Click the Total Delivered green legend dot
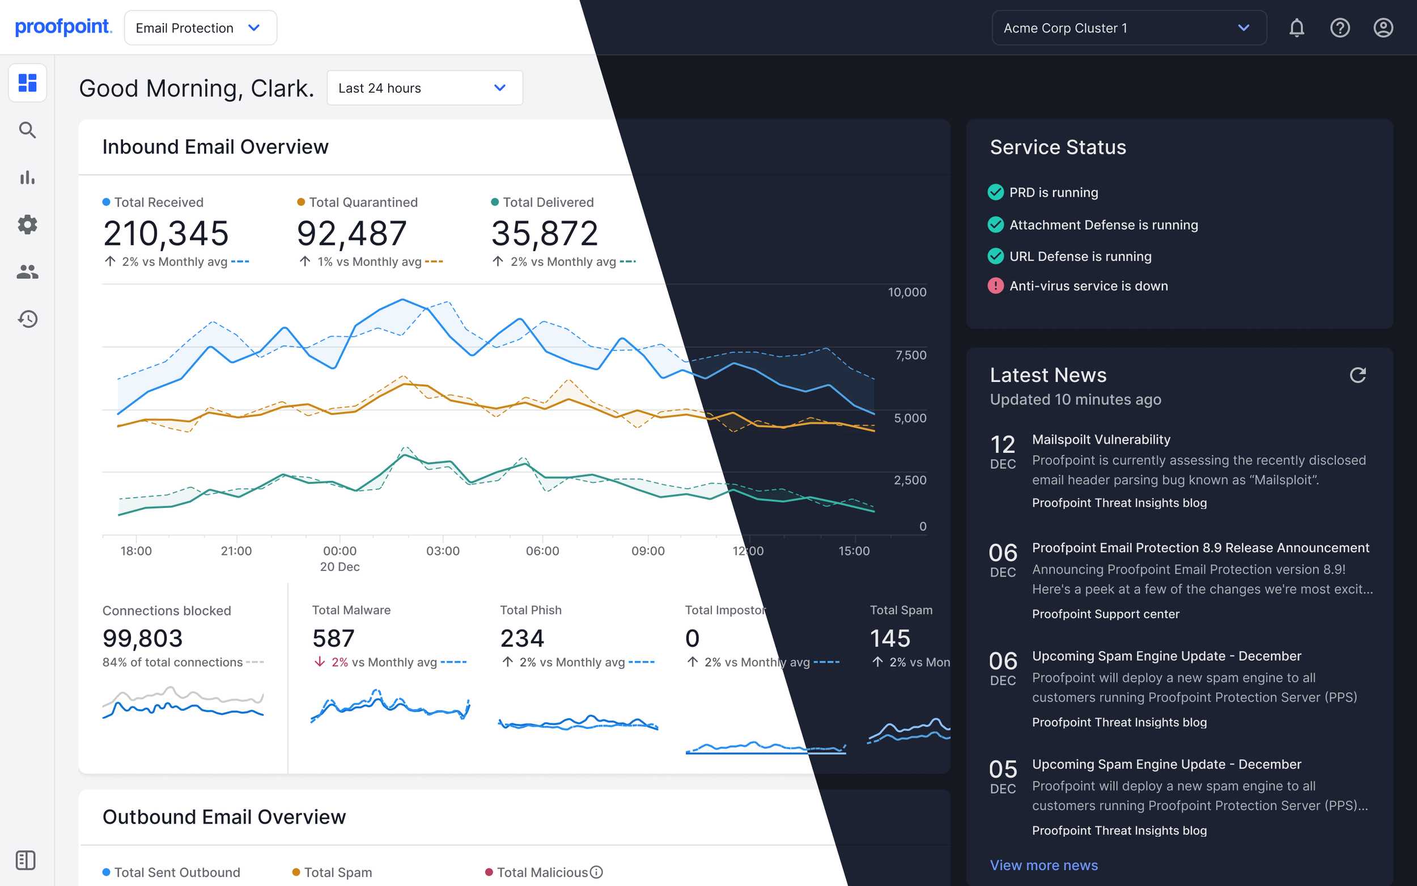 pyautogui.click(x=495, y=202)
